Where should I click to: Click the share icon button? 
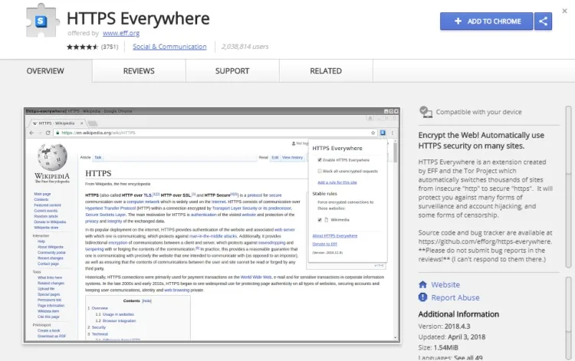[x=543, y=21]
